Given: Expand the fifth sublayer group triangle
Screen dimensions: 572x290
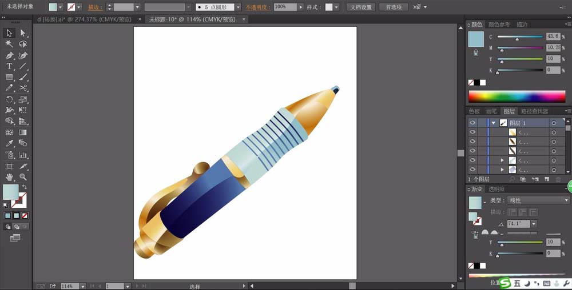Looking at the screenshot, I should pos(502,170).
